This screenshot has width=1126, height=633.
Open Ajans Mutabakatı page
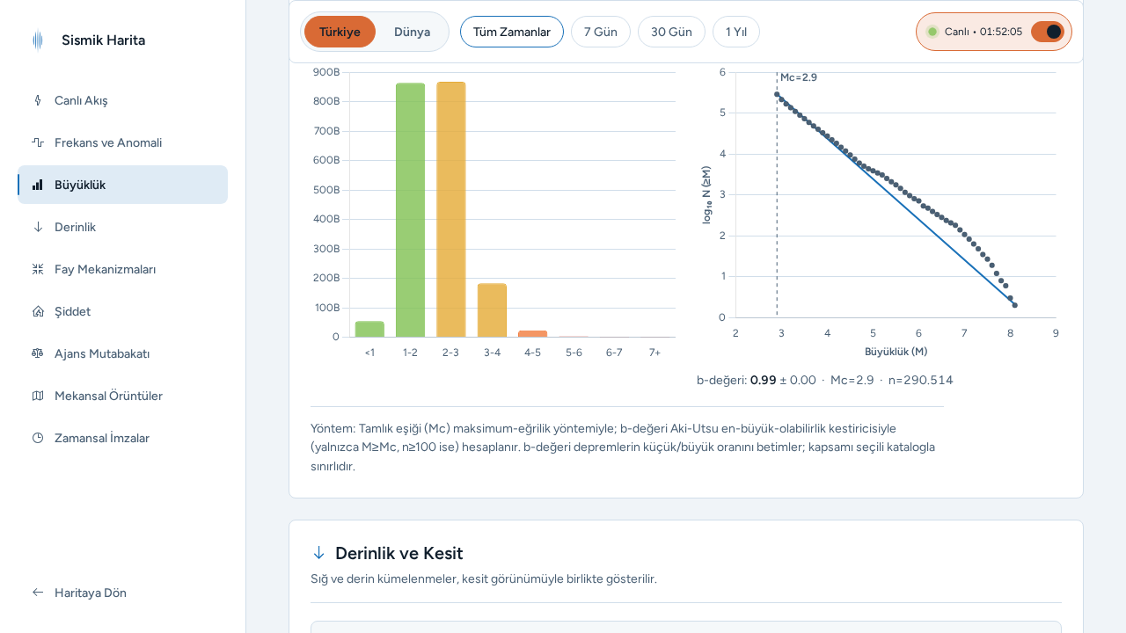click(123, 353)
